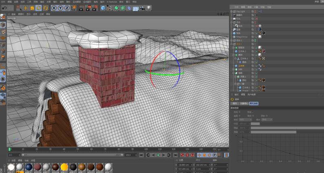
Task: Click the Render View clapperboard icon
Action: click(81, 8)
